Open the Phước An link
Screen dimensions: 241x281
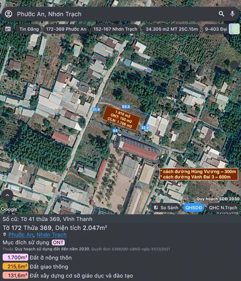[21, 235]
